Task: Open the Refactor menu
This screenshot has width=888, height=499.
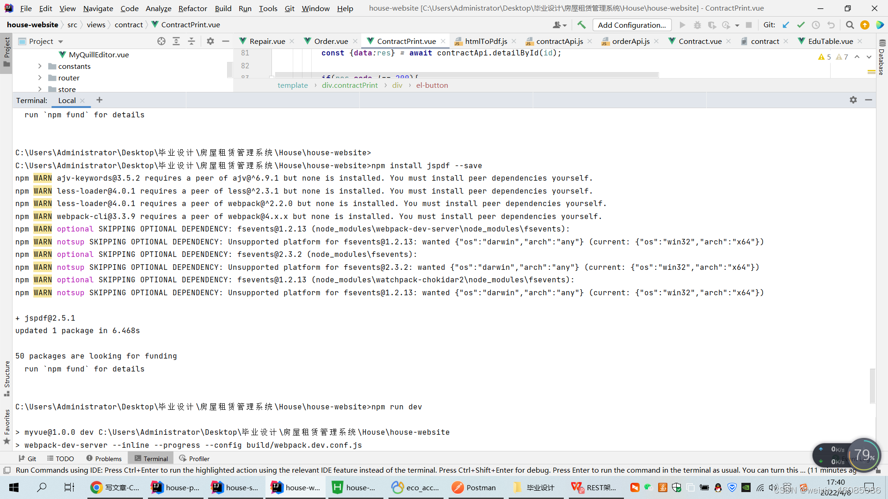Action: 192,8
